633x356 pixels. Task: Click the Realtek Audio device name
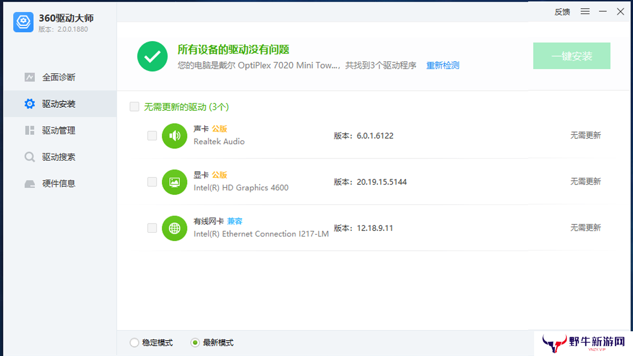(219, 141)
